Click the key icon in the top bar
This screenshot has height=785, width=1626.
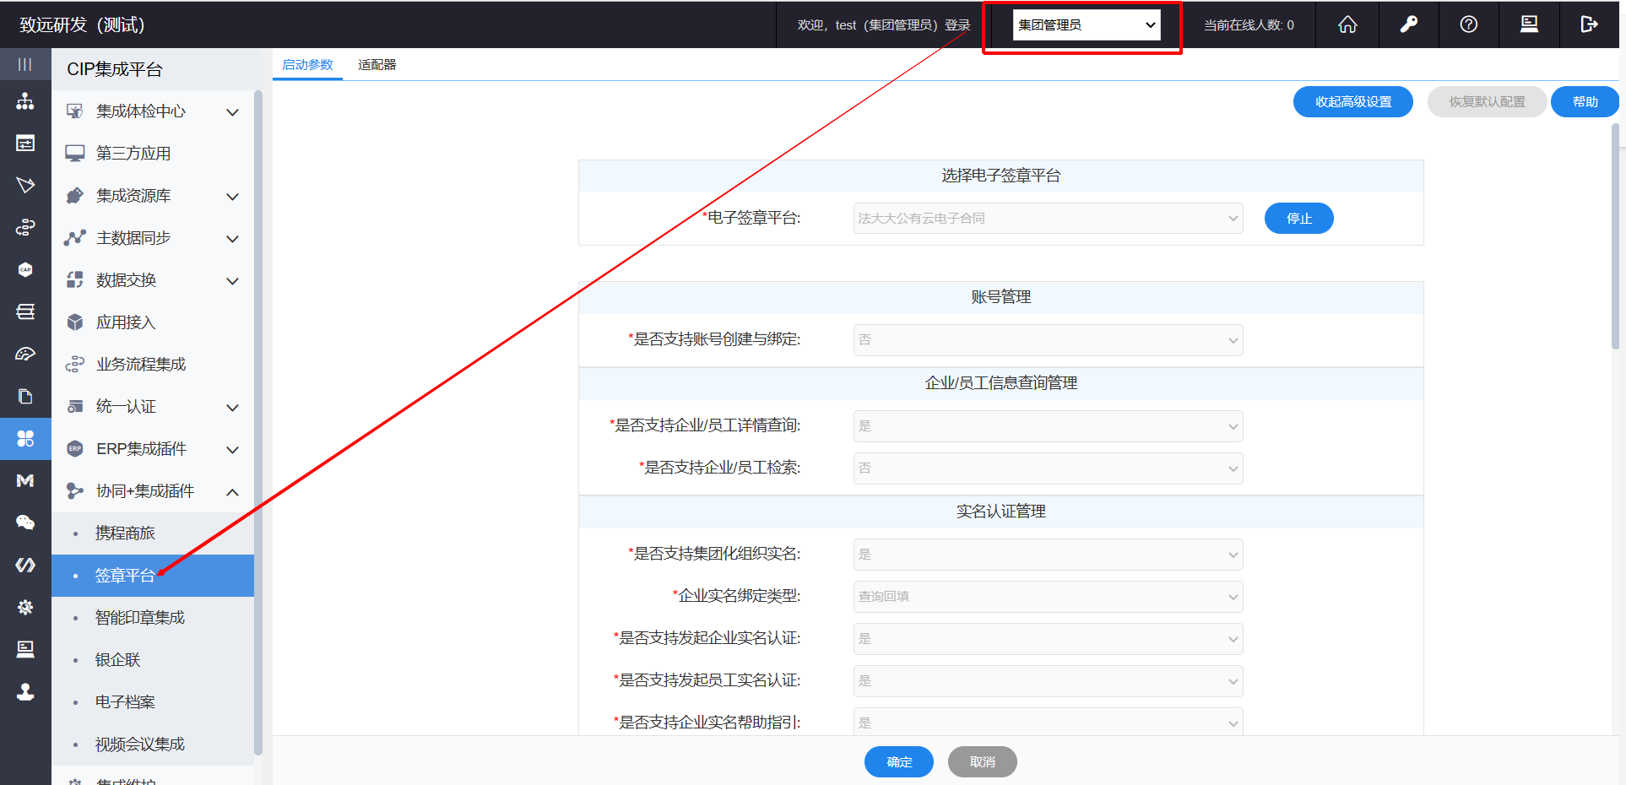(x=1408, y=24)
